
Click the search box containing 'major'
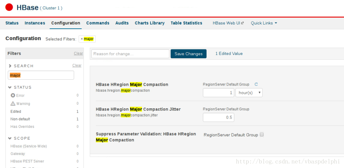(x=41, y=75)
